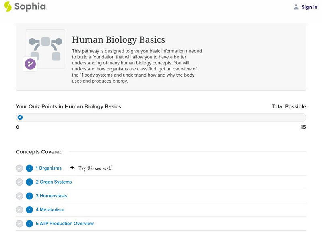322x232 pixels.
Task: Open the "2 Organ Systems" concept
Action: click(54, 182)
